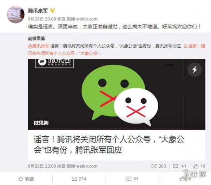The image size is (211, 185).
Task: Click the yellow V verified badge
Action: point(52,10)
